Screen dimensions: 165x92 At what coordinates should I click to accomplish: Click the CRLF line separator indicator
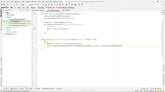(x=141, y=91)
